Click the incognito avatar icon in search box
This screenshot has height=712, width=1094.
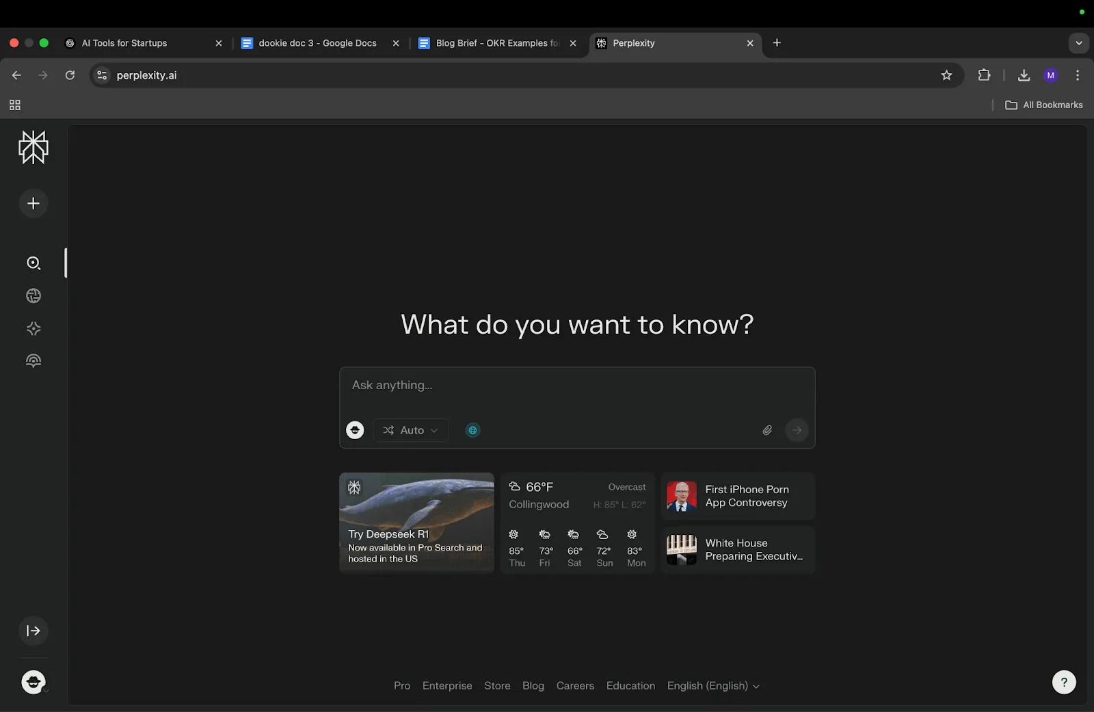tap(355, 430)
